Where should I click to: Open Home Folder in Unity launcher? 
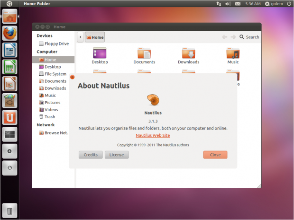coord(10,17)
